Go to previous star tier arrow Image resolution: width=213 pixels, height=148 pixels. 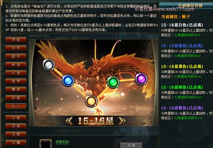[x=69, y=121]
